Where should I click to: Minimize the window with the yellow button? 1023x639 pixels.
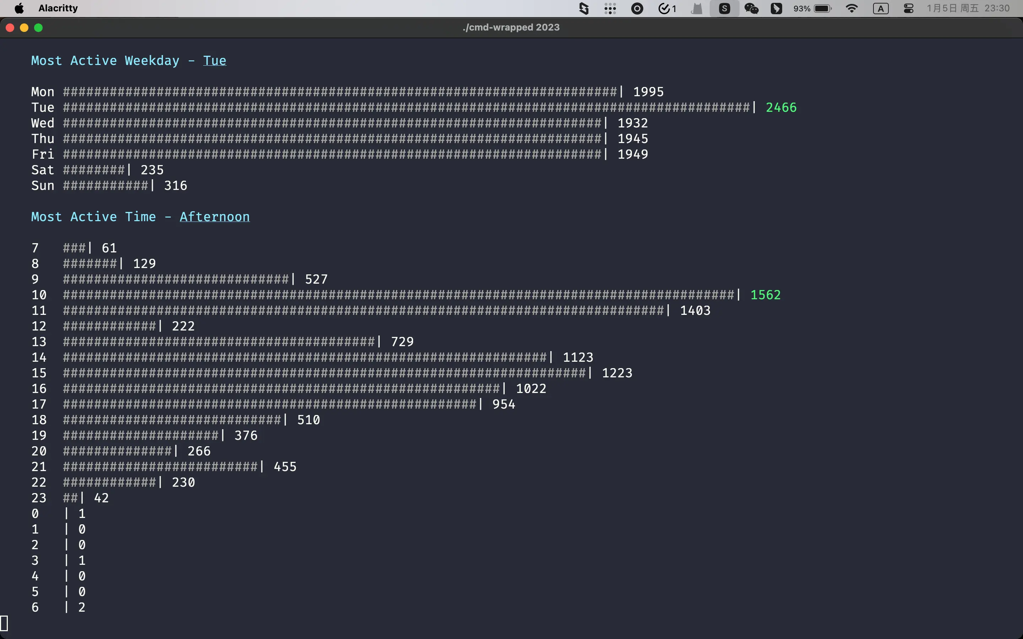pos(24,27)
